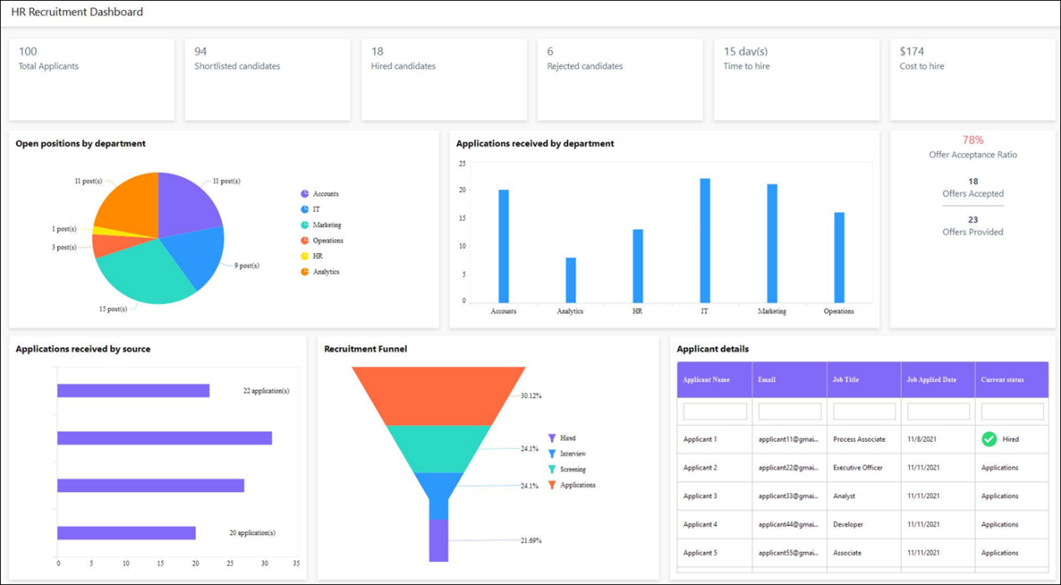Image resolution: width=1061 pixels, height=585 pixels.
Task: Click the Analytics legend marker
Action: [x=305, y=271]
